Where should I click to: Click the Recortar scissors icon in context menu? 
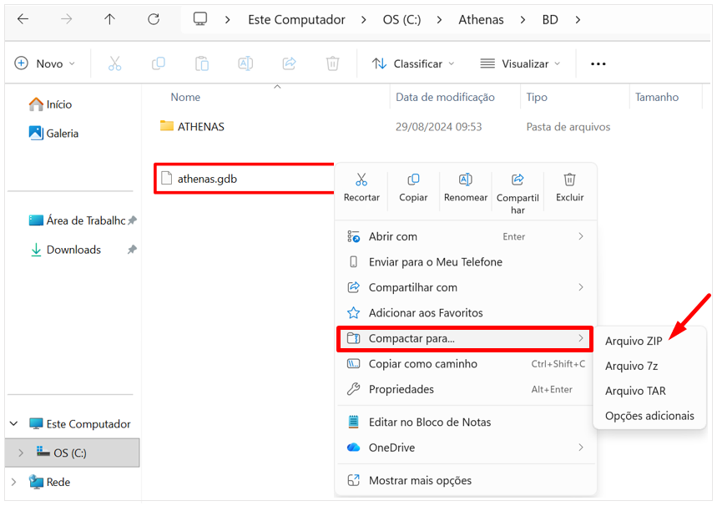pos(361,180)
